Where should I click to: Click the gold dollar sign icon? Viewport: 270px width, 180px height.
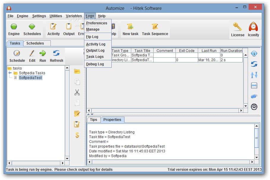click(x=77, y=135)
